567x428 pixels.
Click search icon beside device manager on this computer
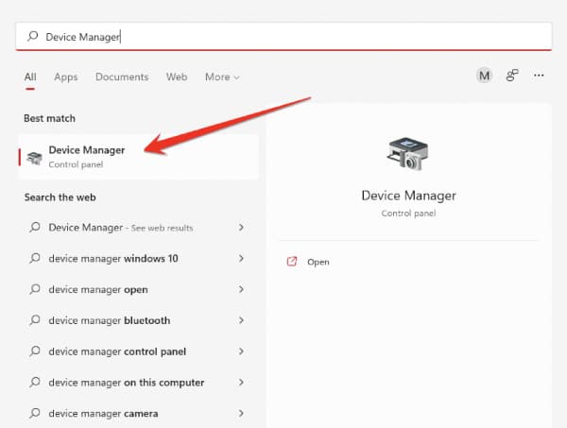coord(35,382)
